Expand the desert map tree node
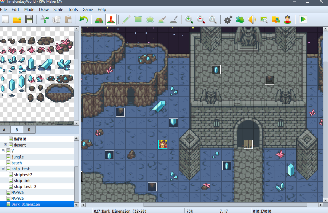Image resolution: width=328 pixels, height=213 pixels. 5,145
